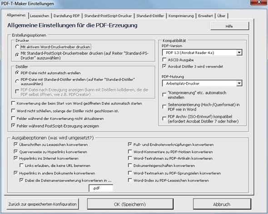Screen dimensions: 268x214
Task: Enable 'Word-Kommentare zu PDF-Notizen konvertieren'
Action: click(x=130, y=152)
